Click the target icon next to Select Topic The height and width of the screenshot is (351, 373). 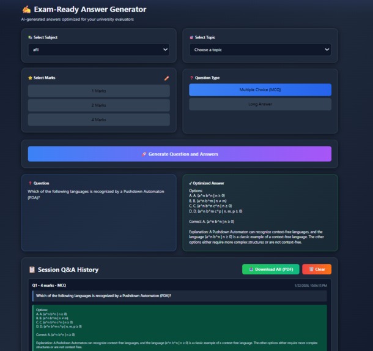pos(191,37)
